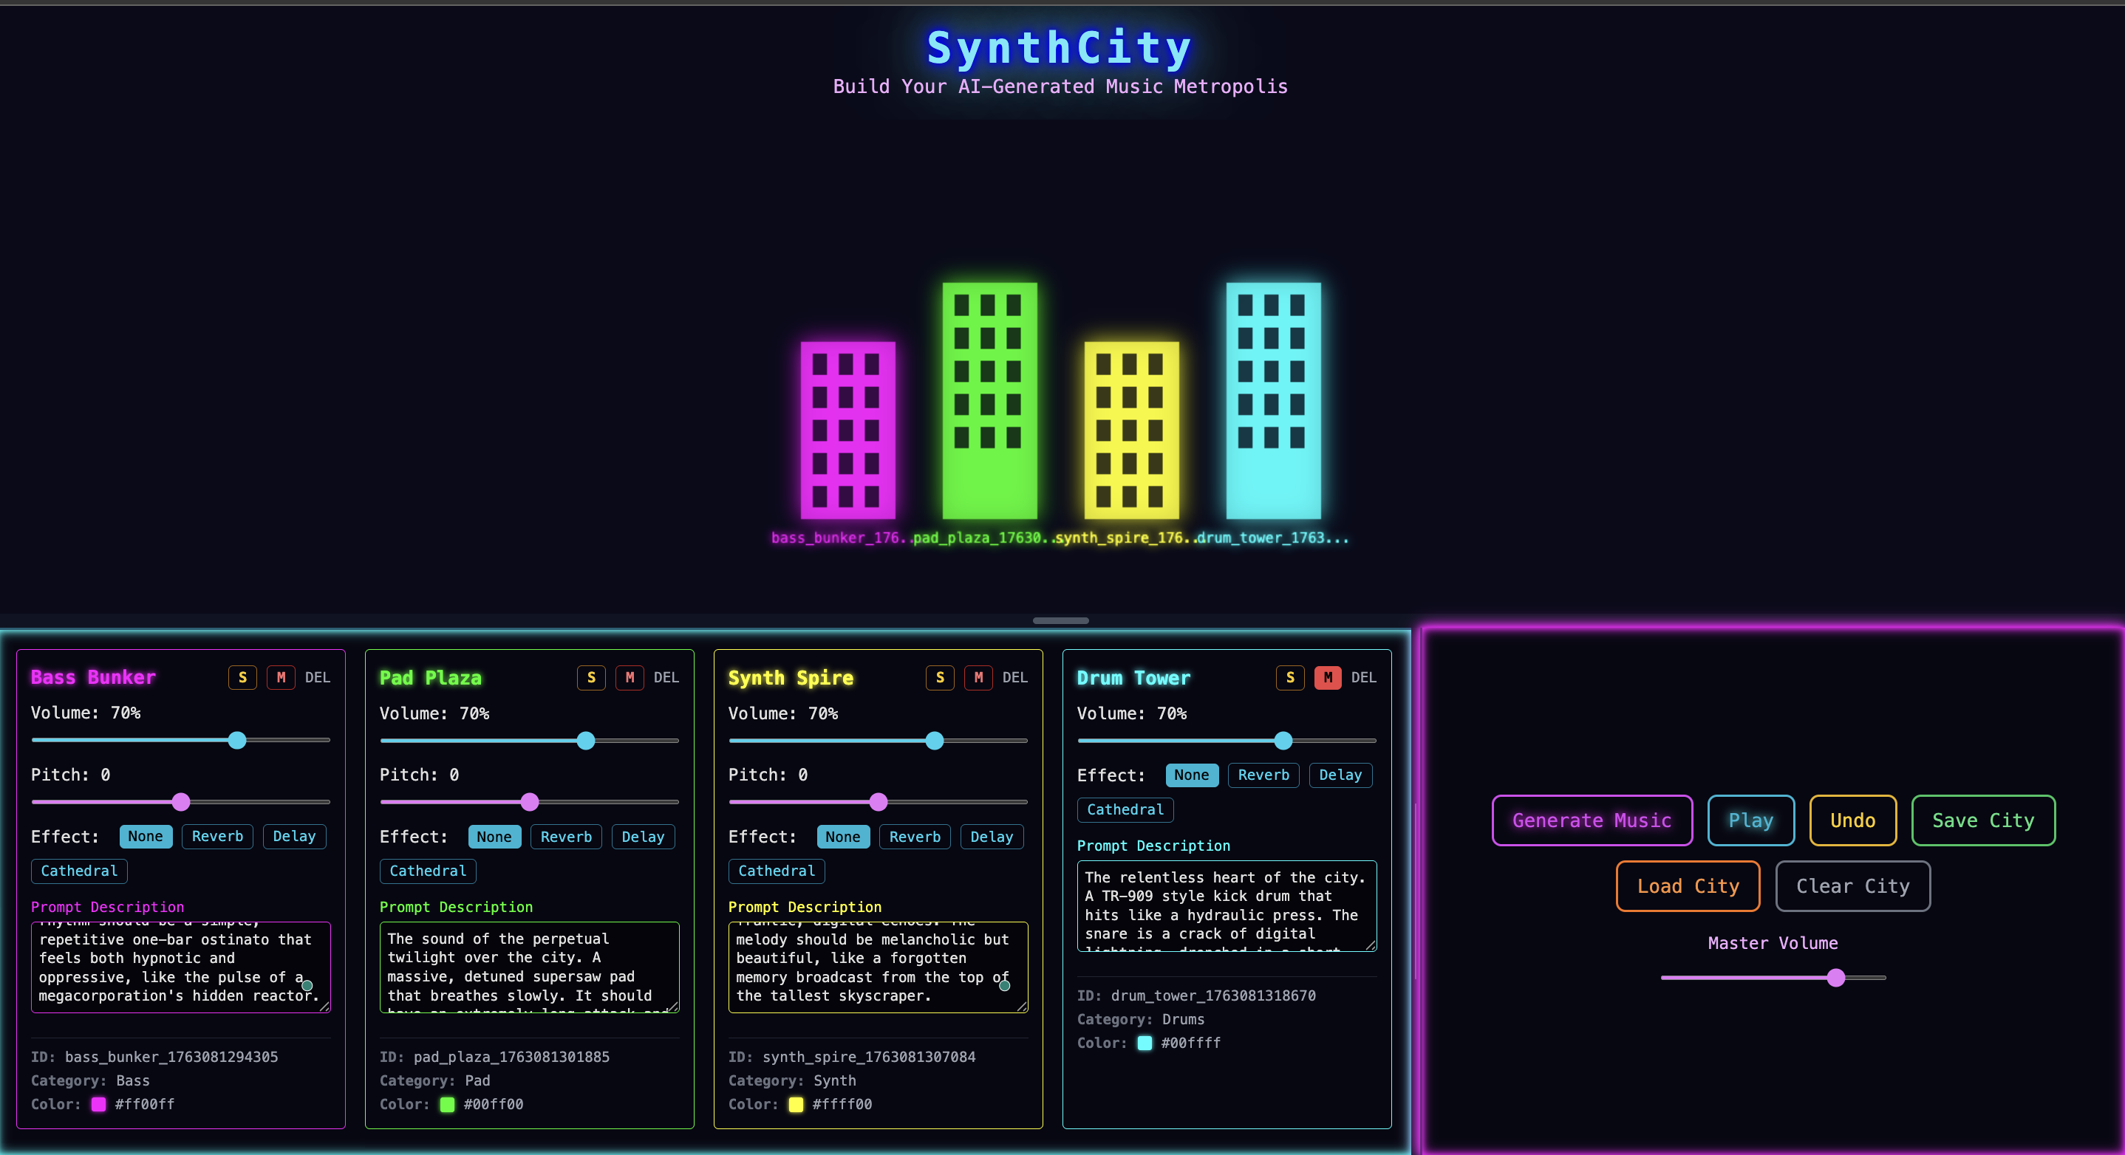This screenshot has height=1155, width=2125.
Task: Delete the Drum Tower building
Action: click(1362, 677)
